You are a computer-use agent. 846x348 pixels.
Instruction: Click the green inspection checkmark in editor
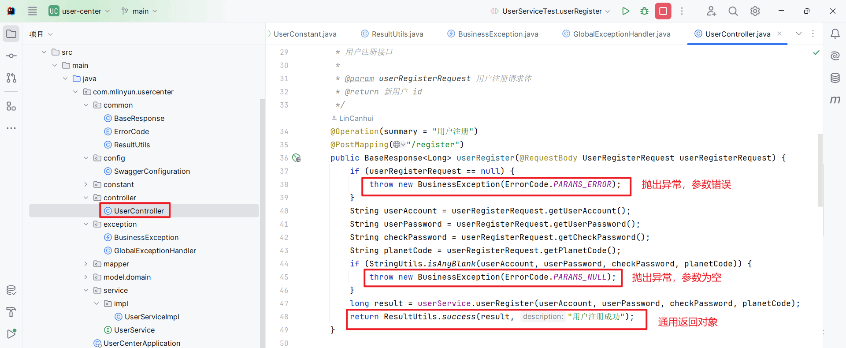(816, 52)
